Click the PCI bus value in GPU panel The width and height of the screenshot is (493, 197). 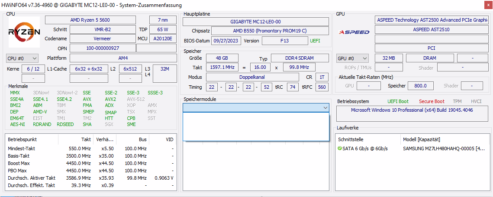coord(431,48)
